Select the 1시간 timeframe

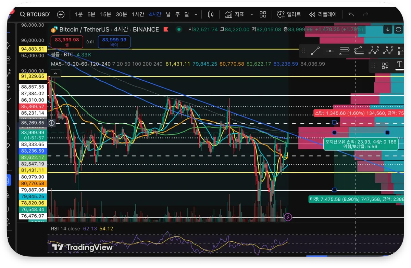coord(138,14)
